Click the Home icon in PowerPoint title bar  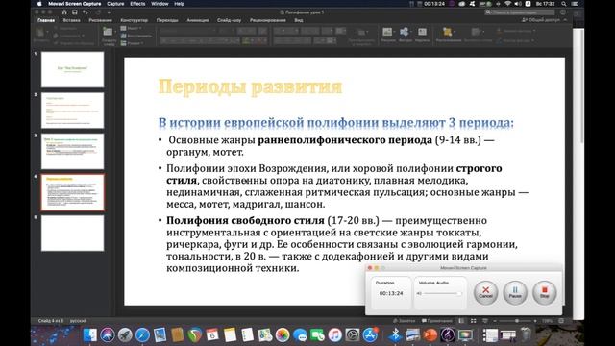(x=64, y=12)
